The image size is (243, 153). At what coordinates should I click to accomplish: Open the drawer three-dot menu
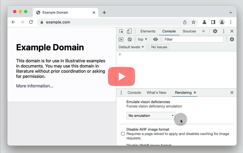pyautogui.click(x=121, y=93)
